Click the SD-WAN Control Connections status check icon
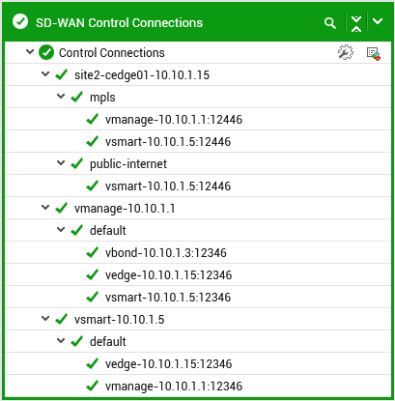The image size is (395, 401). click(20, 22)
